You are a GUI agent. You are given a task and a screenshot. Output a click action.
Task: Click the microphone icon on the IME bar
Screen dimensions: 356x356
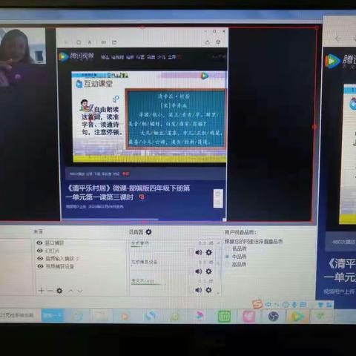tap(294, 305)
